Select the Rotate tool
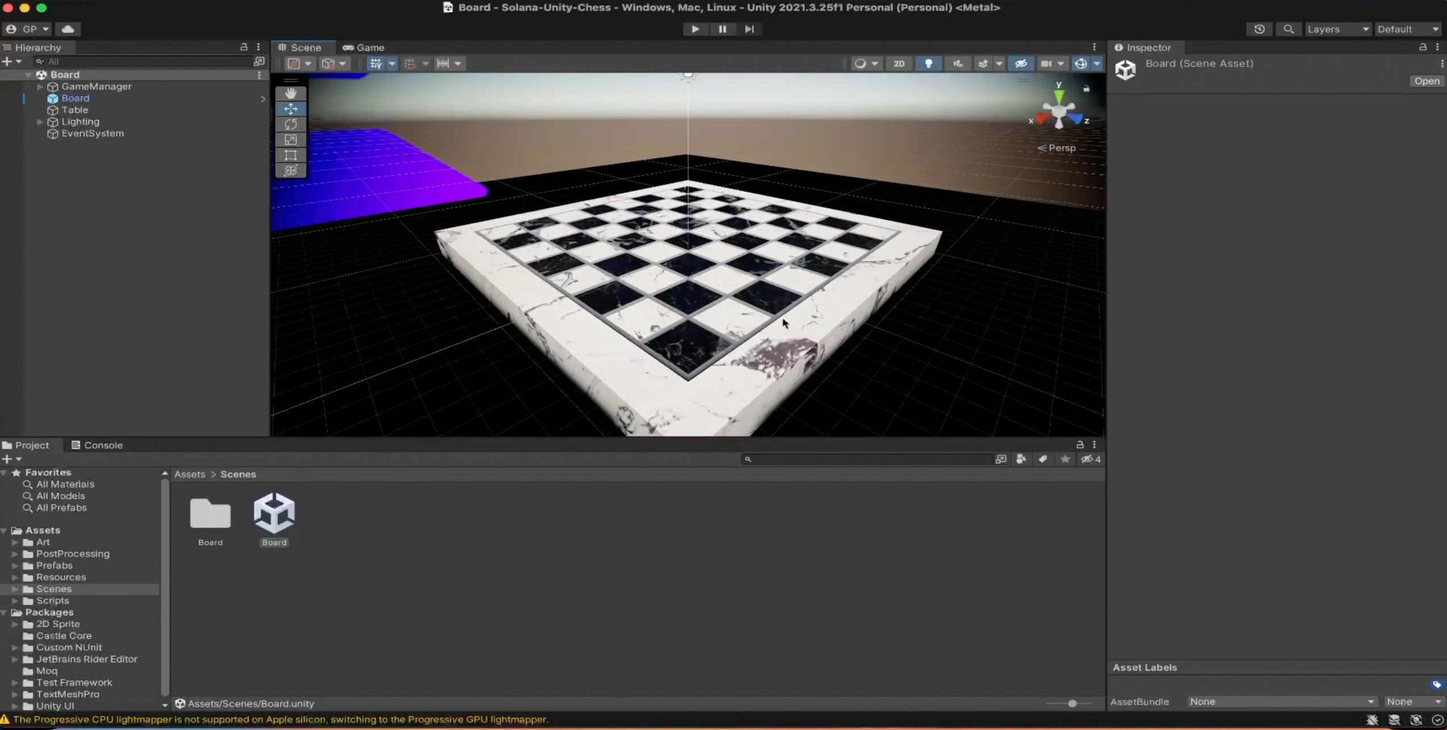 click(x=291, y=124)
